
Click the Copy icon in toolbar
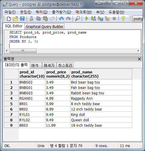38,19
